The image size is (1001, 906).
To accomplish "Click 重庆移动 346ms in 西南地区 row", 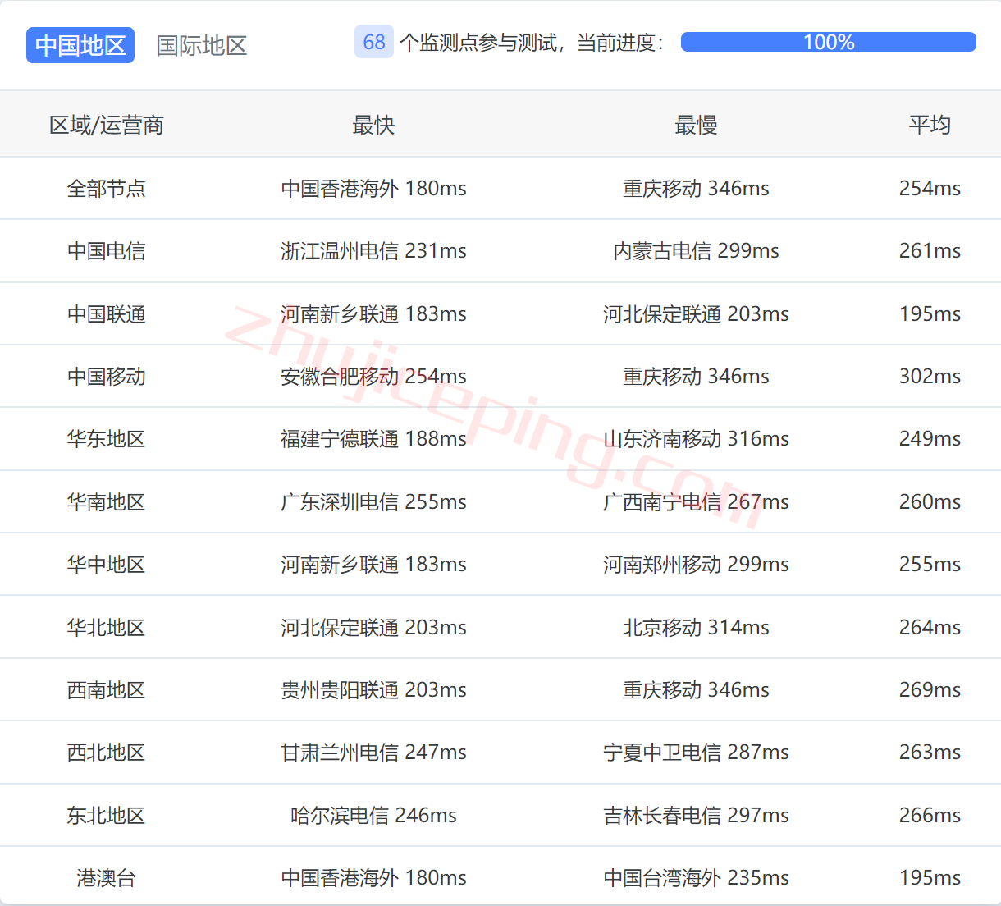I will click(x=696, y=690).
